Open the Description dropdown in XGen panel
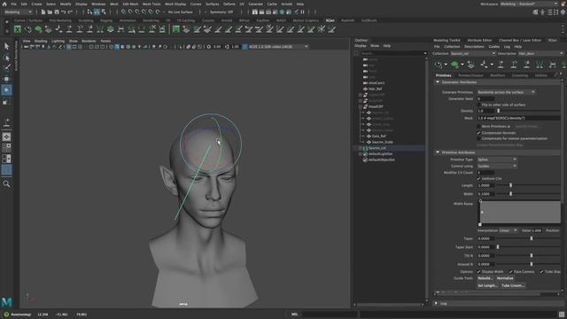Image resolution: width=567 pixels, height=319 pixels. tap(540, 53)
